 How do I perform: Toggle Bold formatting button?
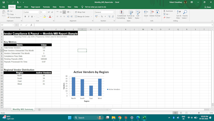coord(25,16)
